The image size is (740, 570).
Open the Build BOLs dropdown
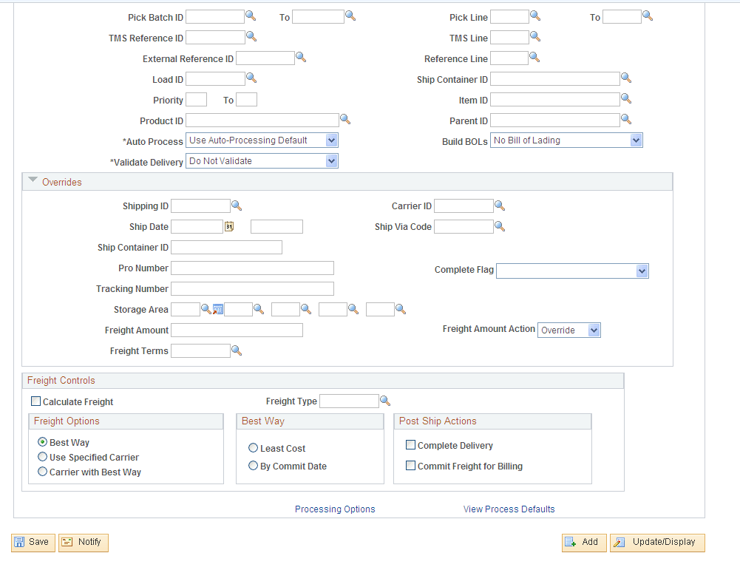point(634,140)
